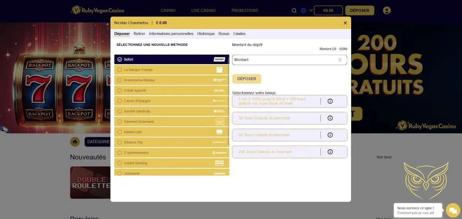Open the CATÉGORIE dropdown menu
The height and width of the screenshot is (219, 462).
(x=98, y=142)
